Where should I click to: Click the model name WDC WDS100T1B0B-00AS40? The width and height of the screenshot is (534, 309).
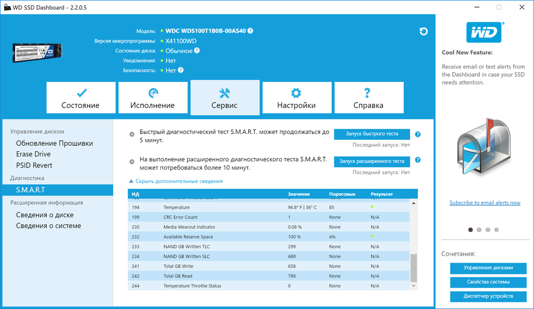coord(206,31)
